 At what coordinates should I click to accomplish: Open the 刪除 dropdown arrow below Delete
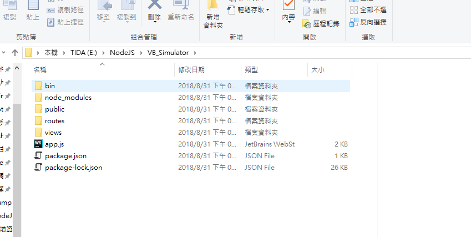pos(155,22)
